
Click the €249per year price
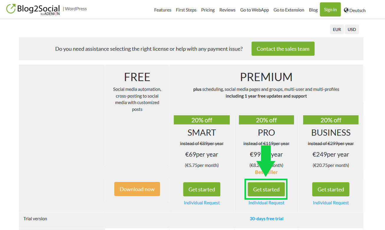(331, 154)
